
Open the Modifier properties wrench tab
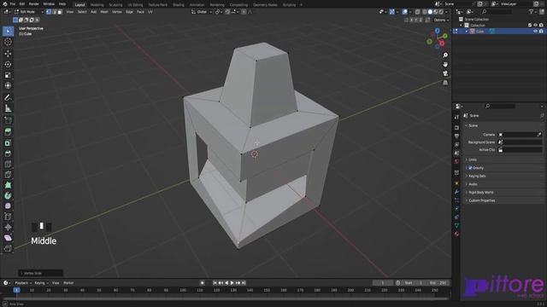(456, 192)
